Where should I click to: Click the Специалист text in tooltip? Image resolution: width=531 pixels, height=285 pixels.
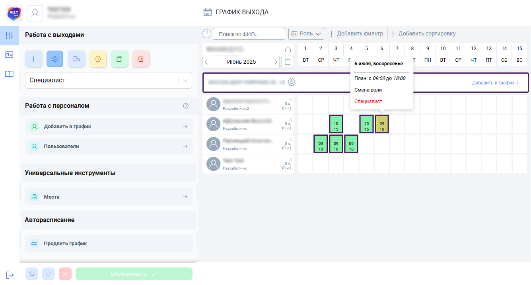pyautogui.click(x=368, y=102)
